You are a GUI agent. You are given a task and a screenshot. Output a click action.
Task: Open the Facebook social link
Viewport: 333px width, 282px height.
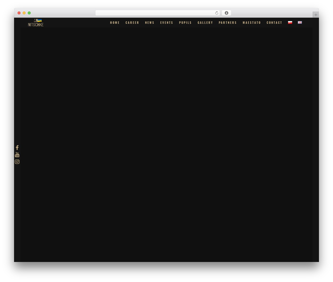17,148
